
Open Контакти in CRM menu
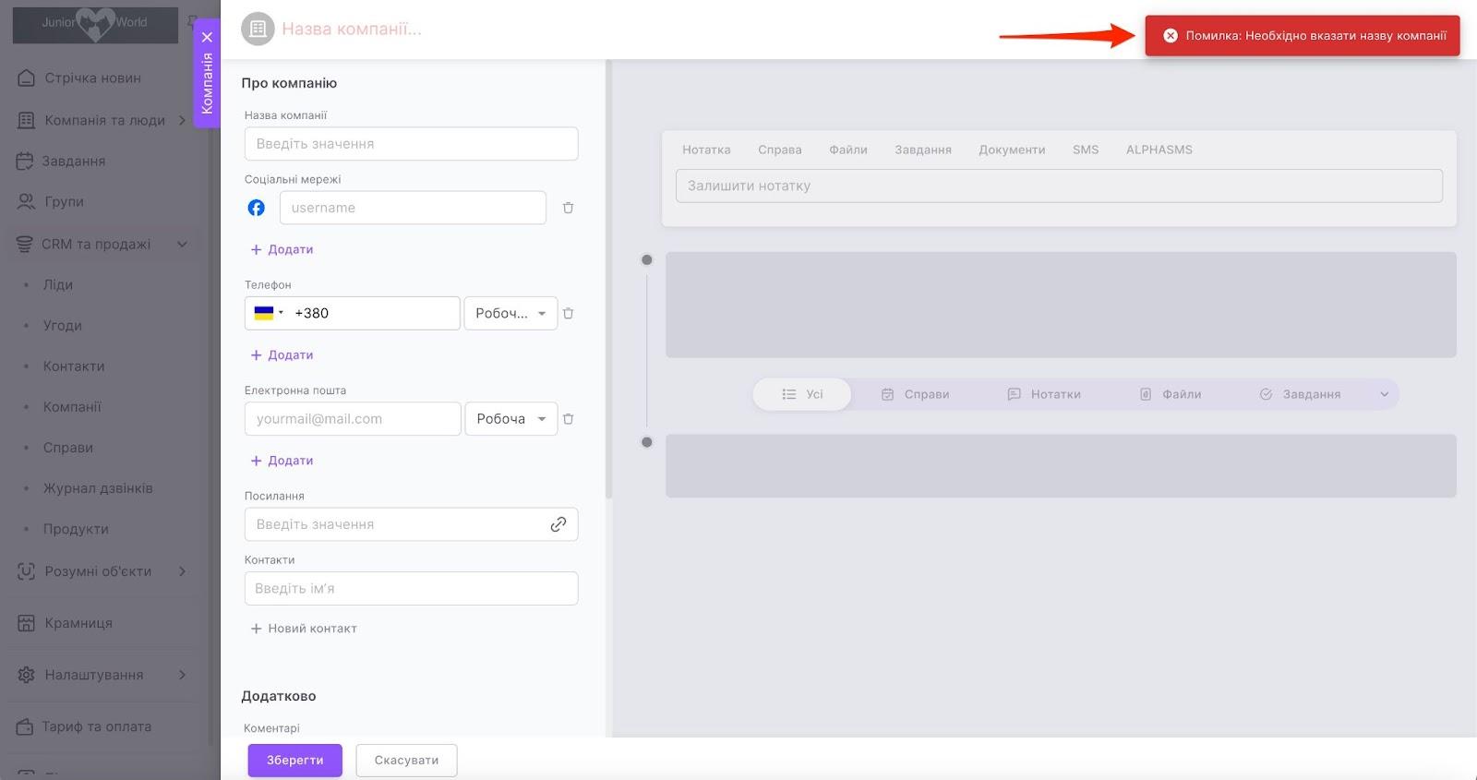click(74, 366)
